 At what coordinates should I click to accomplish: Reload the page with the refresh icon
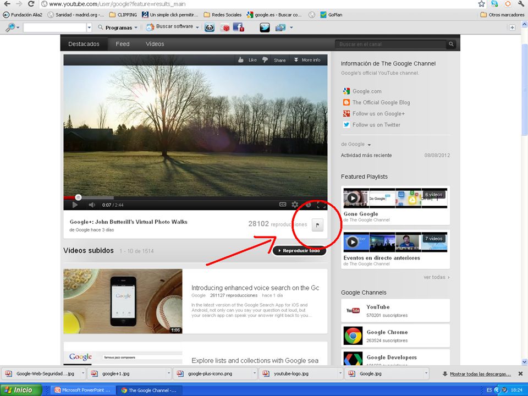31,4
